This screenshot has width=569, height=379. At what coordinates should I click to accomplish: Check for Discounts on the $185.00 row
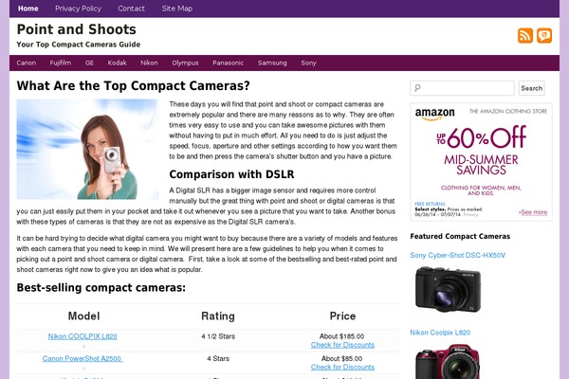(342, 345)
